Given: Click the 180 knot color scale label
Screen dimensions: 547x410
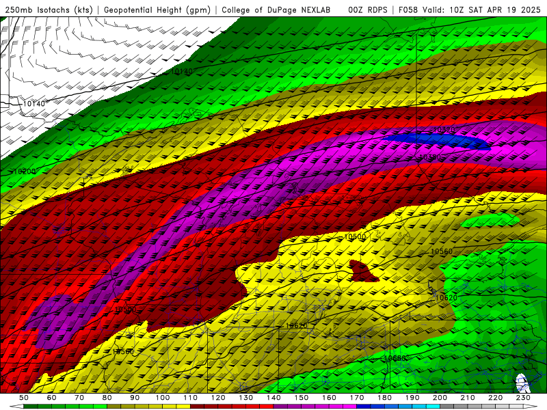Looking at the screenshot, I should coord(384,398).
